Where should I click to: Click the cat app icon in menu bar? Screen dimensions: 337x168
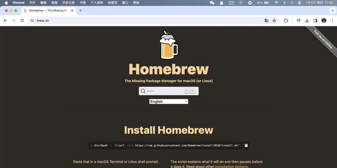222,3
